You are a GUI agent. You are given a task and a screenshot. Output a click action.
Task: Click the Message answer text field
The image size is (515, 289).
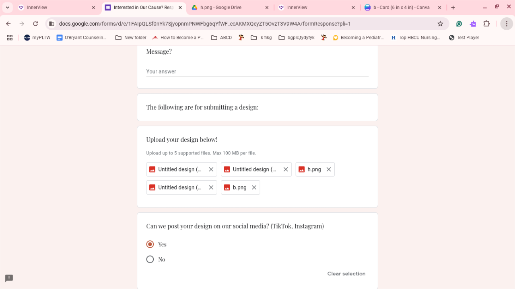pos(257,71)
